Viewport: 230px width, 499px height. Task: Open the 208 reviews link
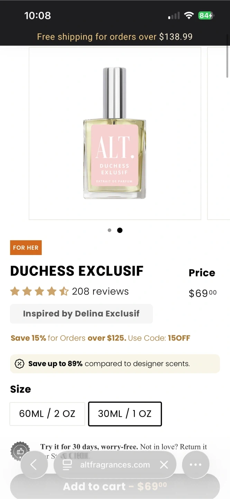pyautogui.click(x=100, y=291)
